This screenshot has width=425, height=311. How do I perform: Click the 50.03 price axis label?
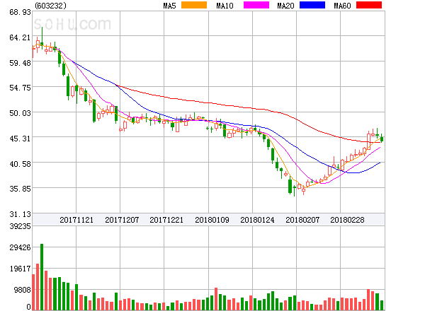[20, 113]
